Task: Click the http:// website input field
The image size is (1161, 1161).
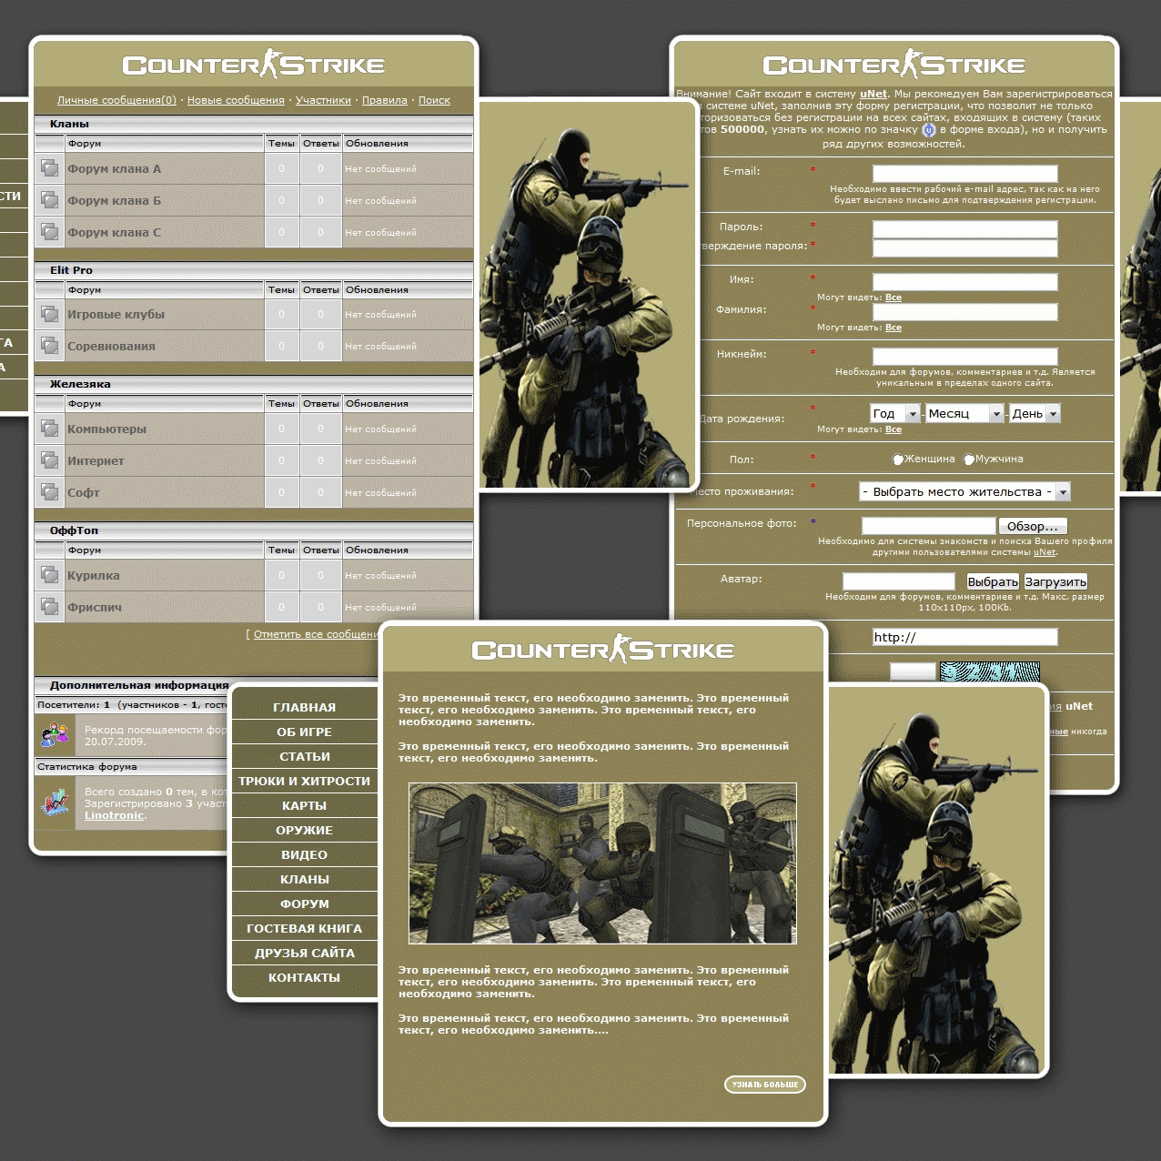Action: (965, 637)
